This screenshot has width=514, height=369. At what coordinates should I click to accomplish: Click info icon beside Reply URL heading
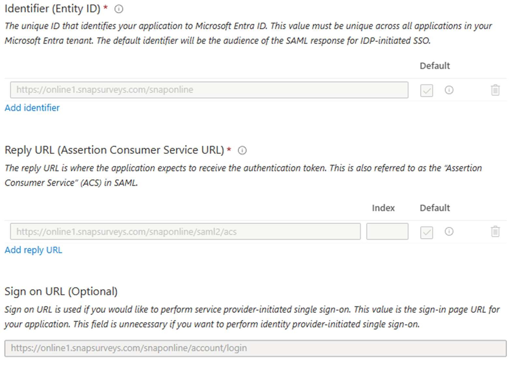(x=242, y=150)
